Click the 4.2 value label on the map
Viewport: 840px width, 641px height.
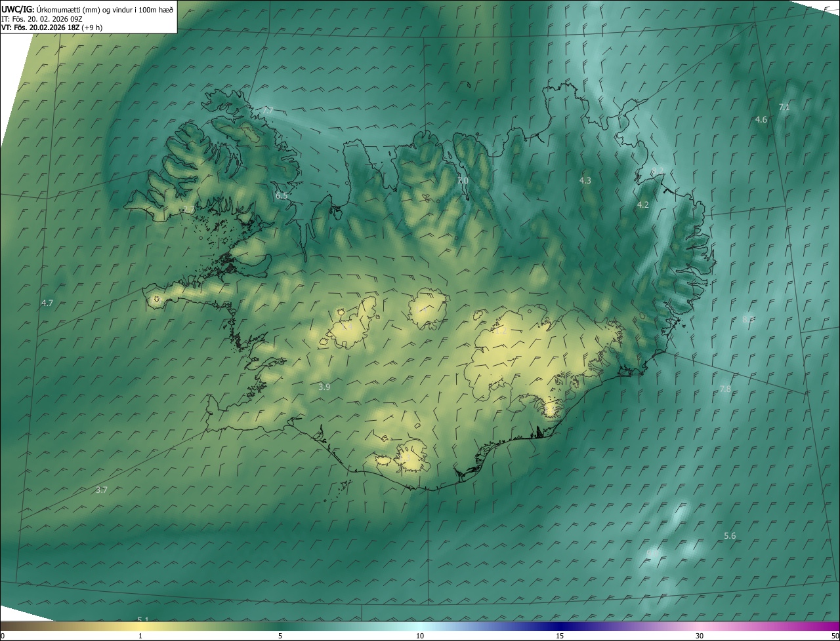tap(642, 204)
